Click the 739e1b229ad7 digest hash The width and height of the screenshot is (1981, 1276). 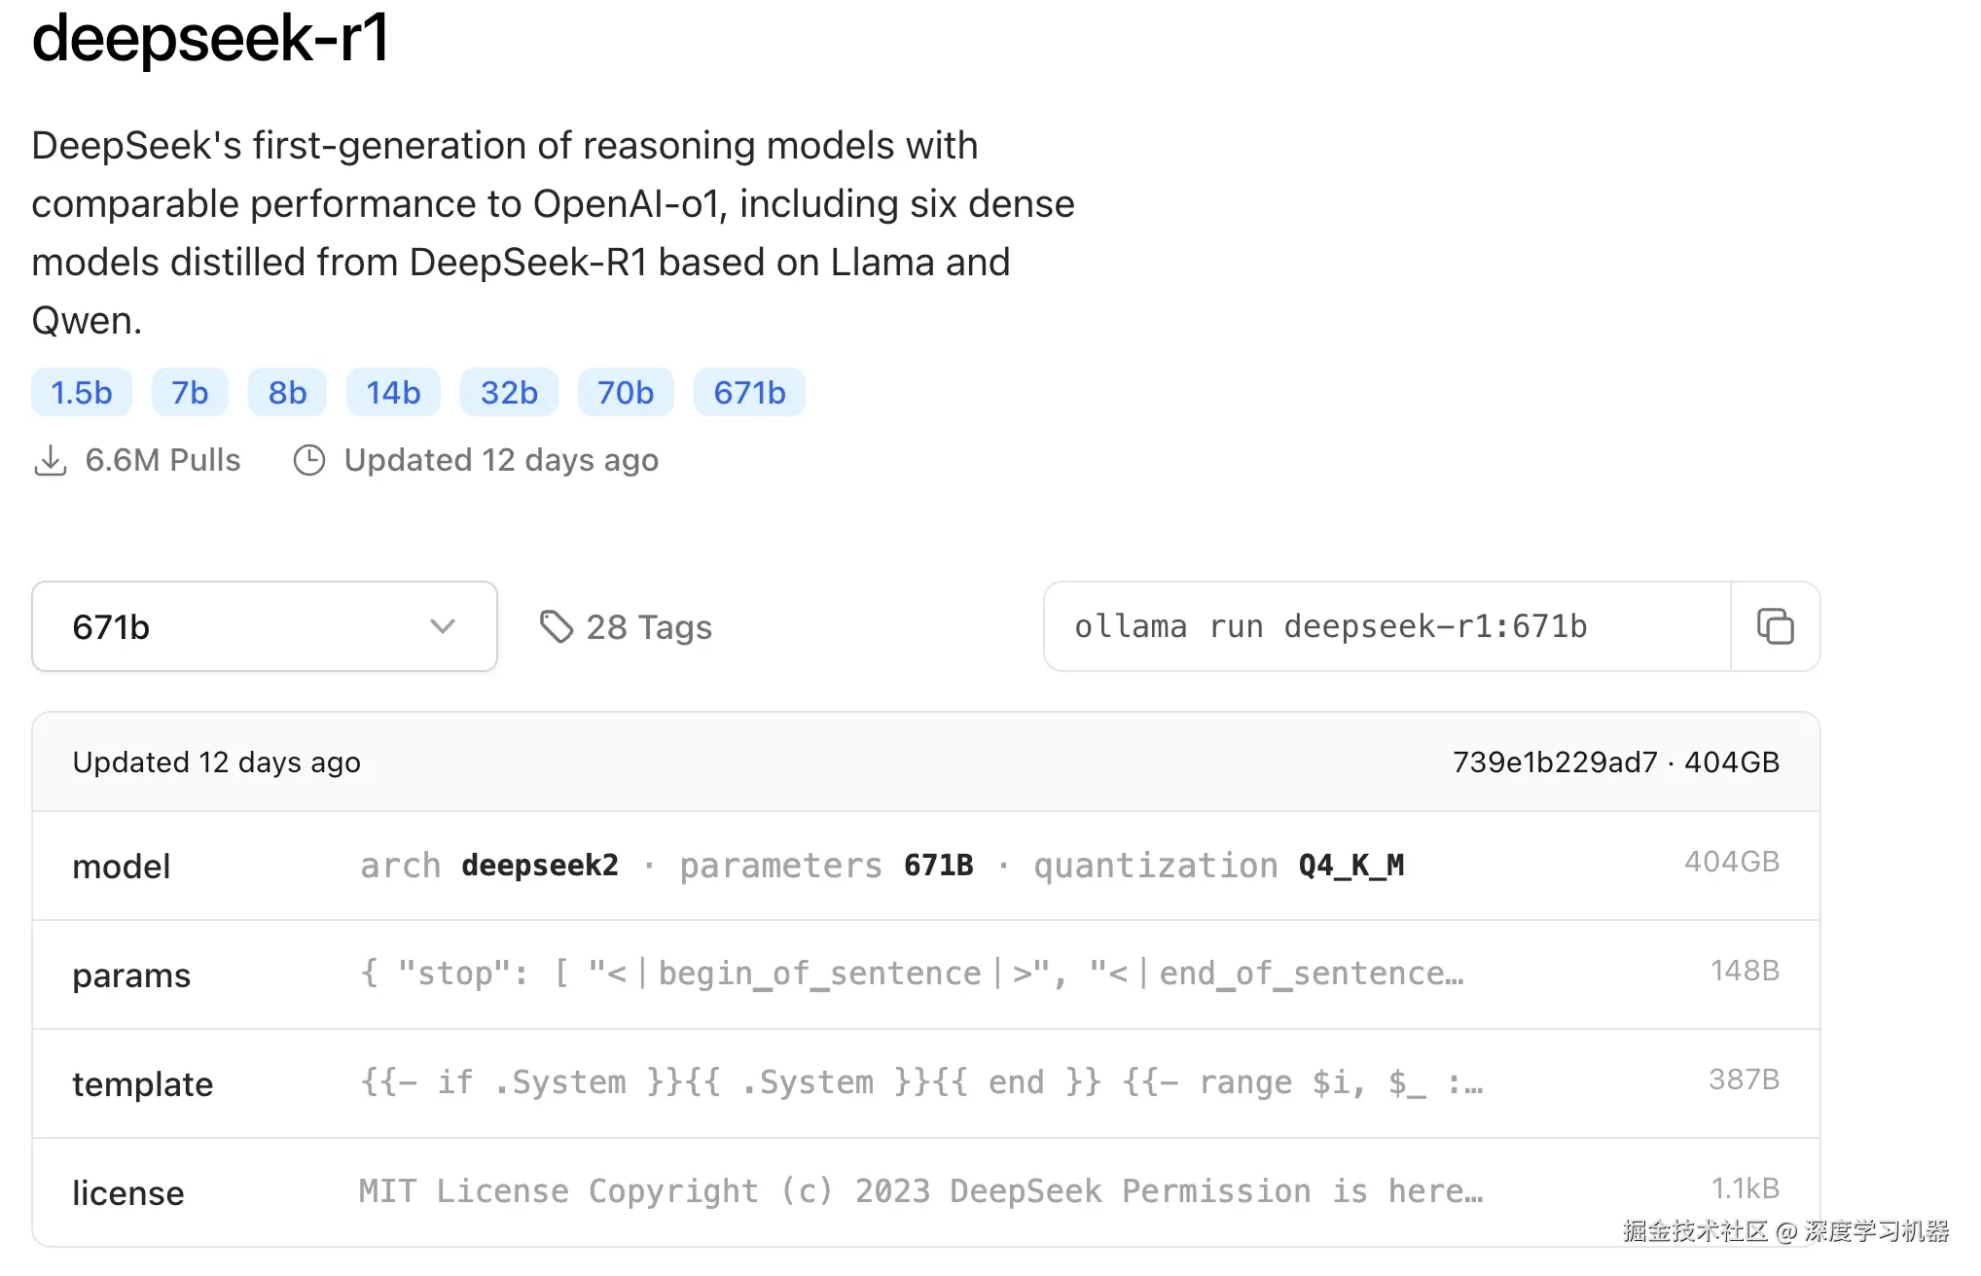[x=1554, y=762]
